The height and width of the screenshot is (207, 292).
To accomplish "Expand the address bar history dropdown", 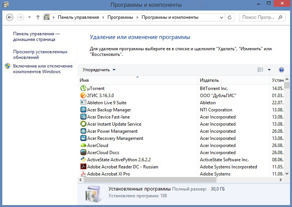I will [221, 18].
